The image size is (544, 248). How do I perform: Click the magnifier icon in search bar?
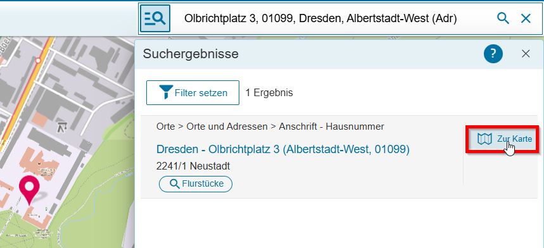point(503,18)
